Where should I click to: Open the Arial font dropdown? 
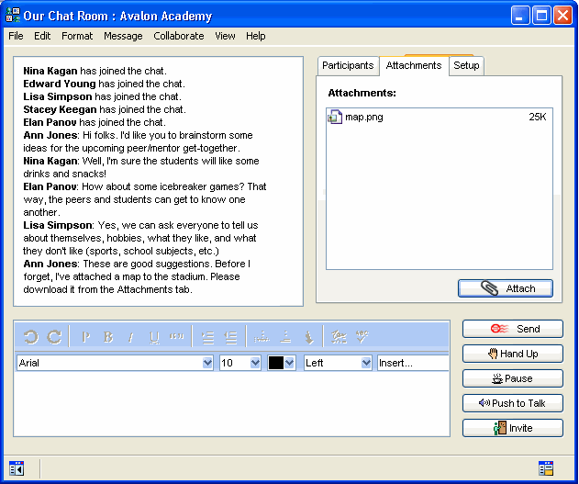coord(206,363)
